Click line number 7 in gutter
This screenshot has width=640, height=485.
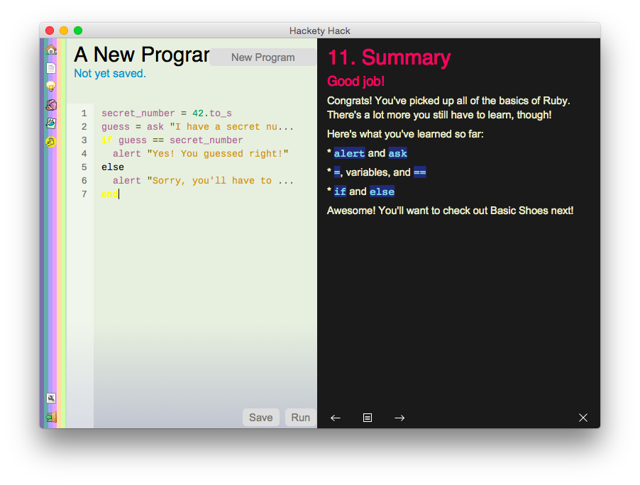coord(84,194)
